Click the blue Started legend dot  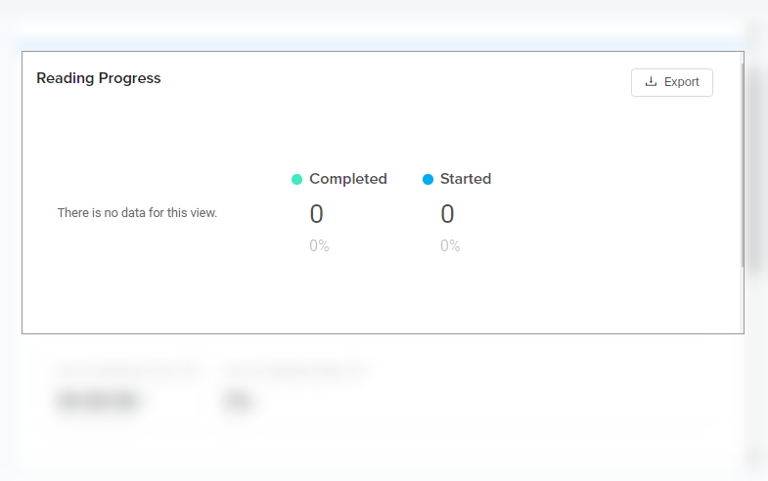coord(428,179)
